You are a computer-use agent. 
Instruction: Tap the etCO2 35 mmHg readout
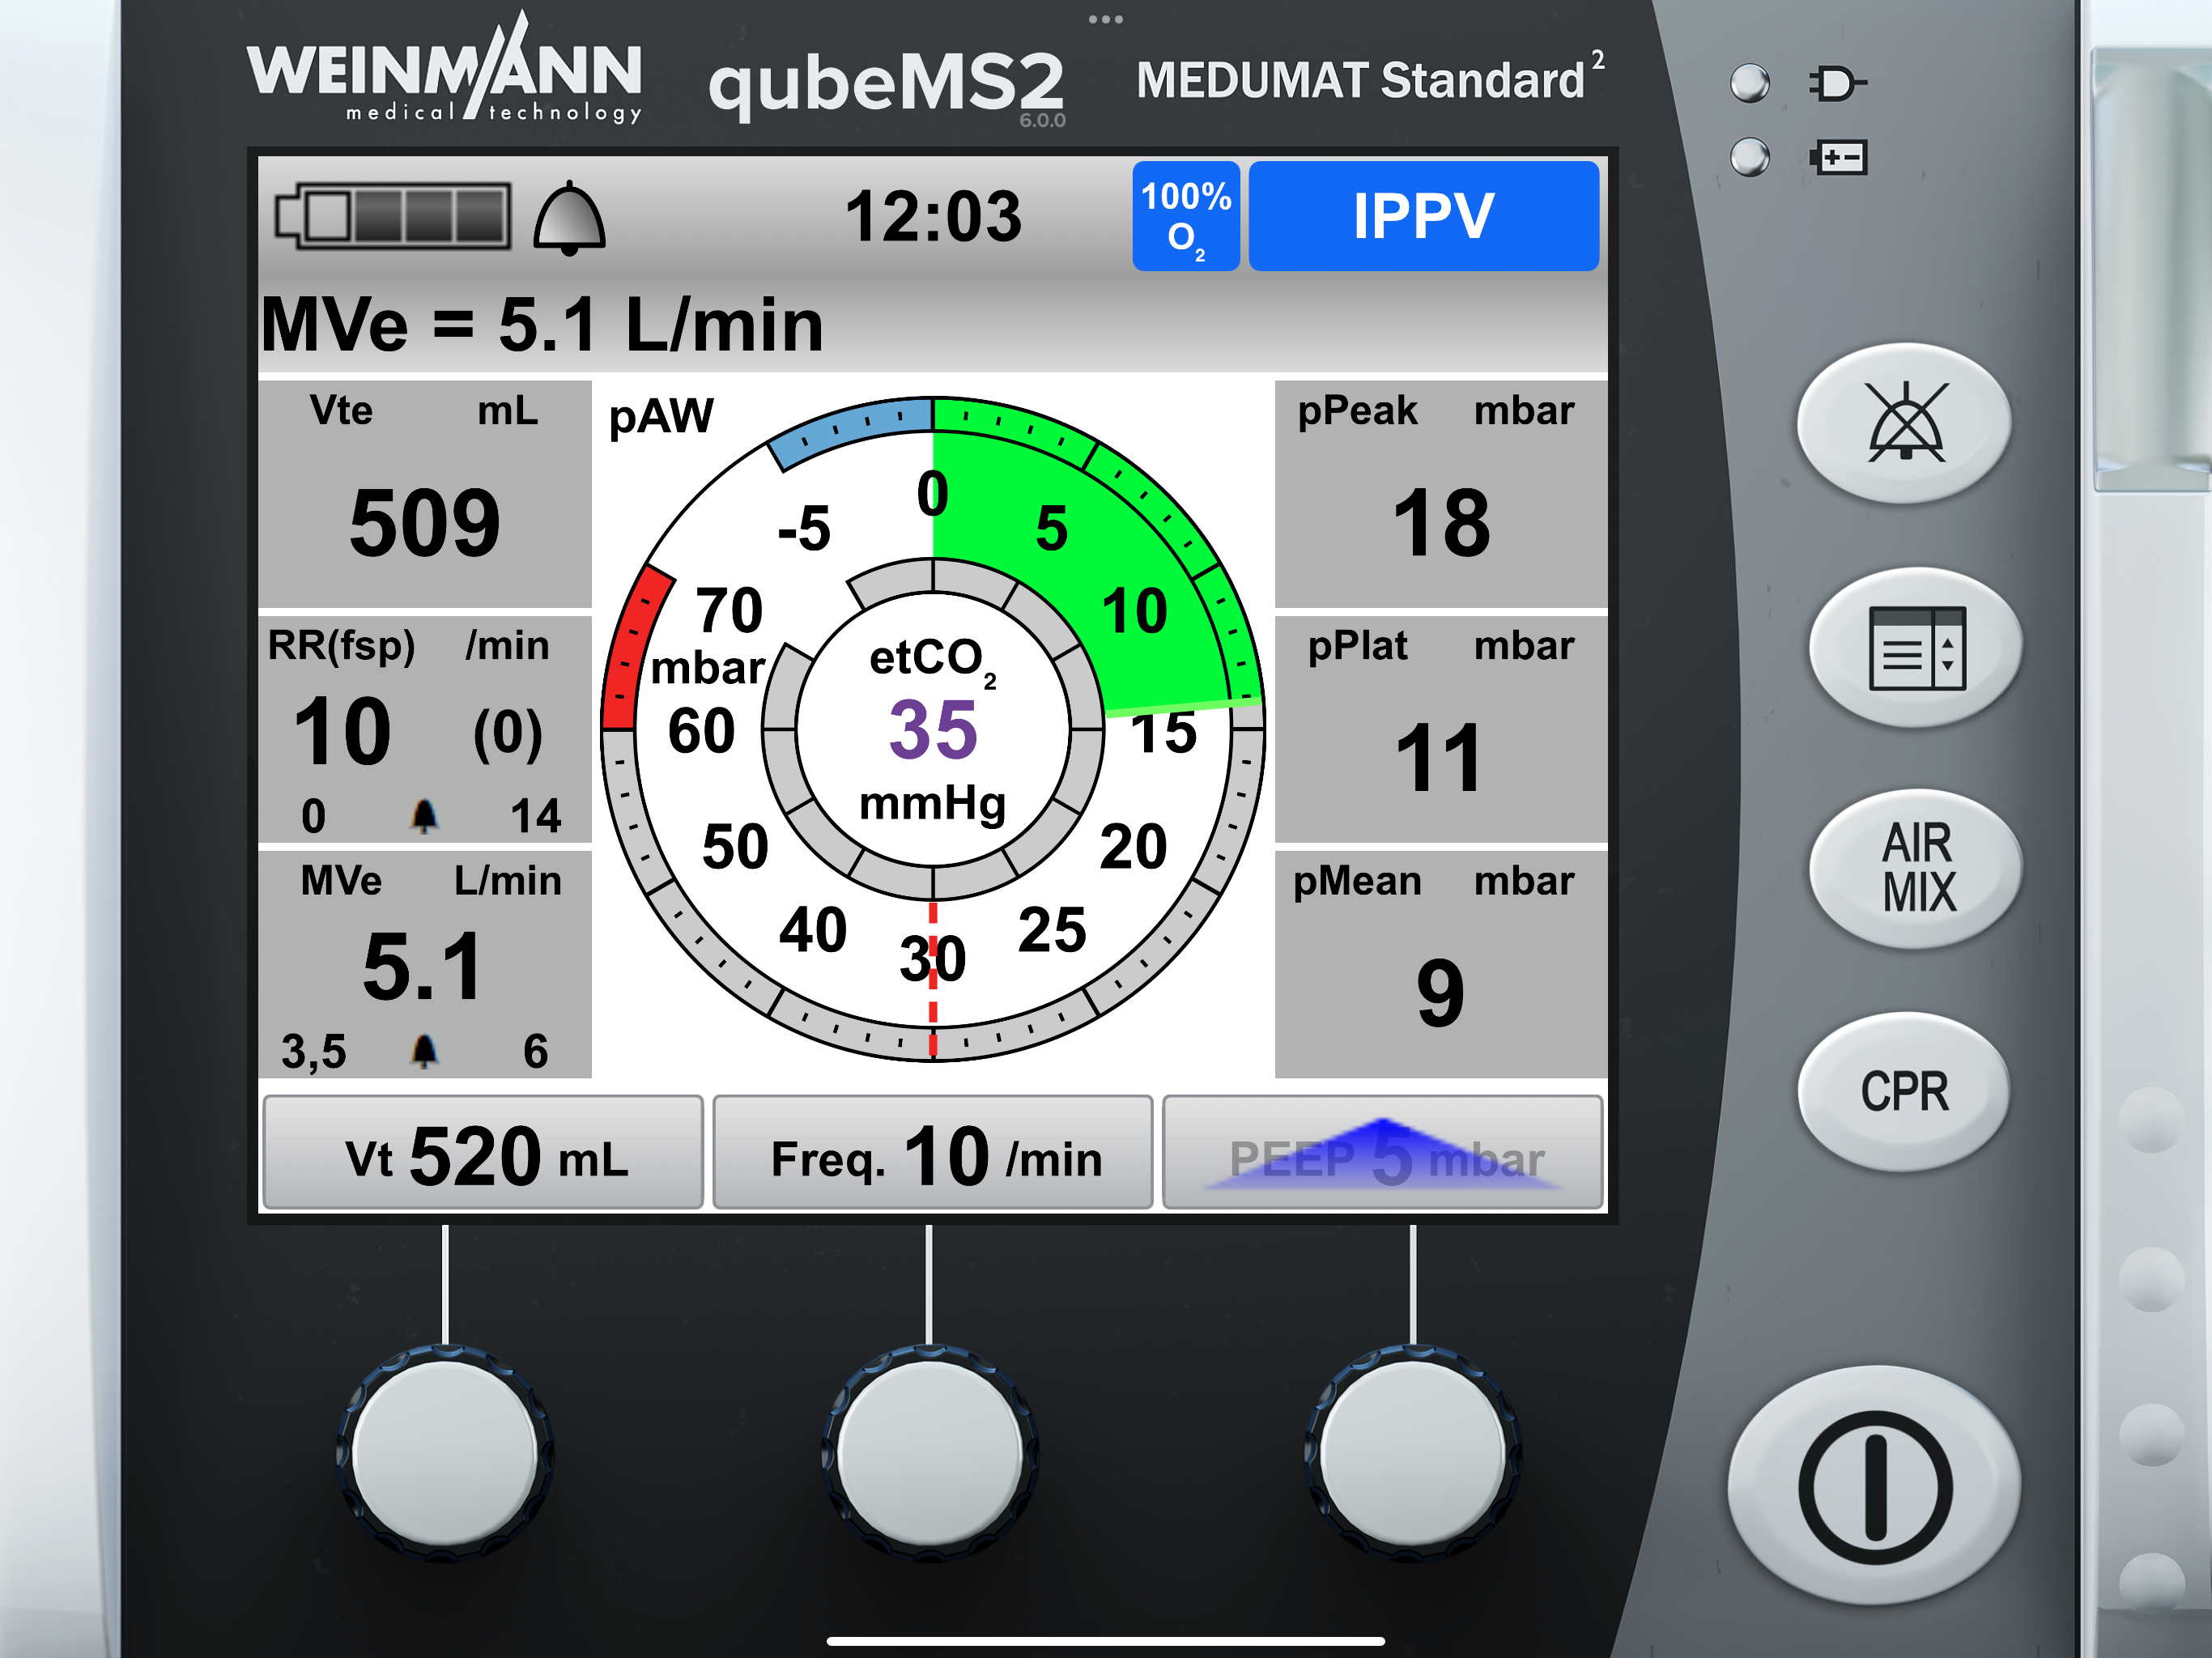(x=933, y=729)
